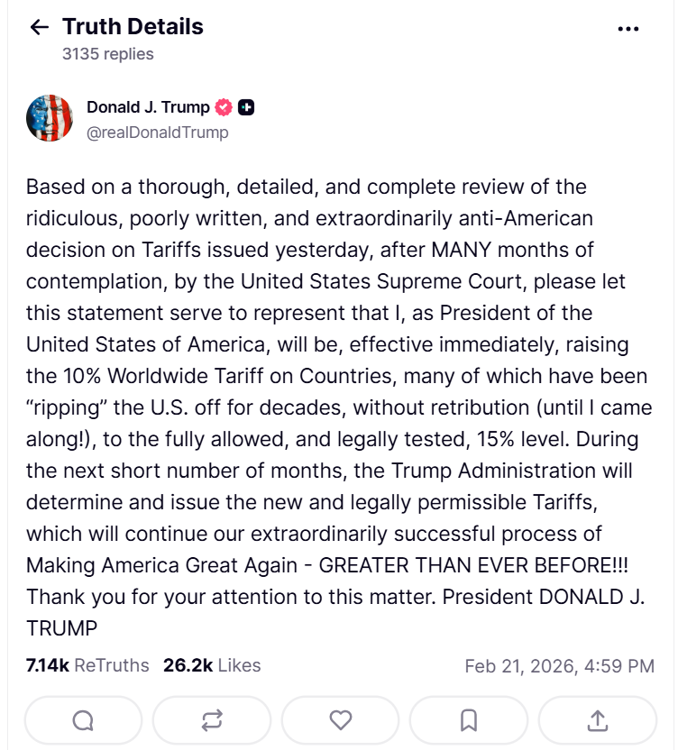Click the 3135 replies count
Image resolution: width=678 pixels, height=750 pixels.
coord(108,54)
